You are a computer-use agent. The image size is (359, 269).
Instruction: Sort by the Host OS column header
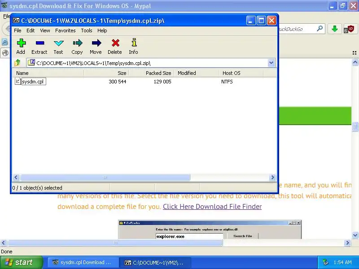tap(241, 73)
